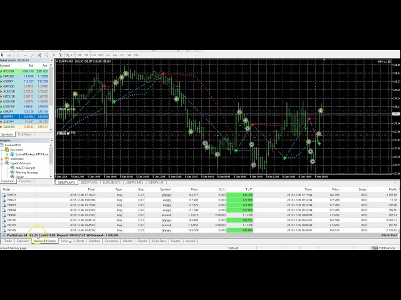Collapse the Accounts tree node
The width and height of the screenshot is (401, 300).
3,150
